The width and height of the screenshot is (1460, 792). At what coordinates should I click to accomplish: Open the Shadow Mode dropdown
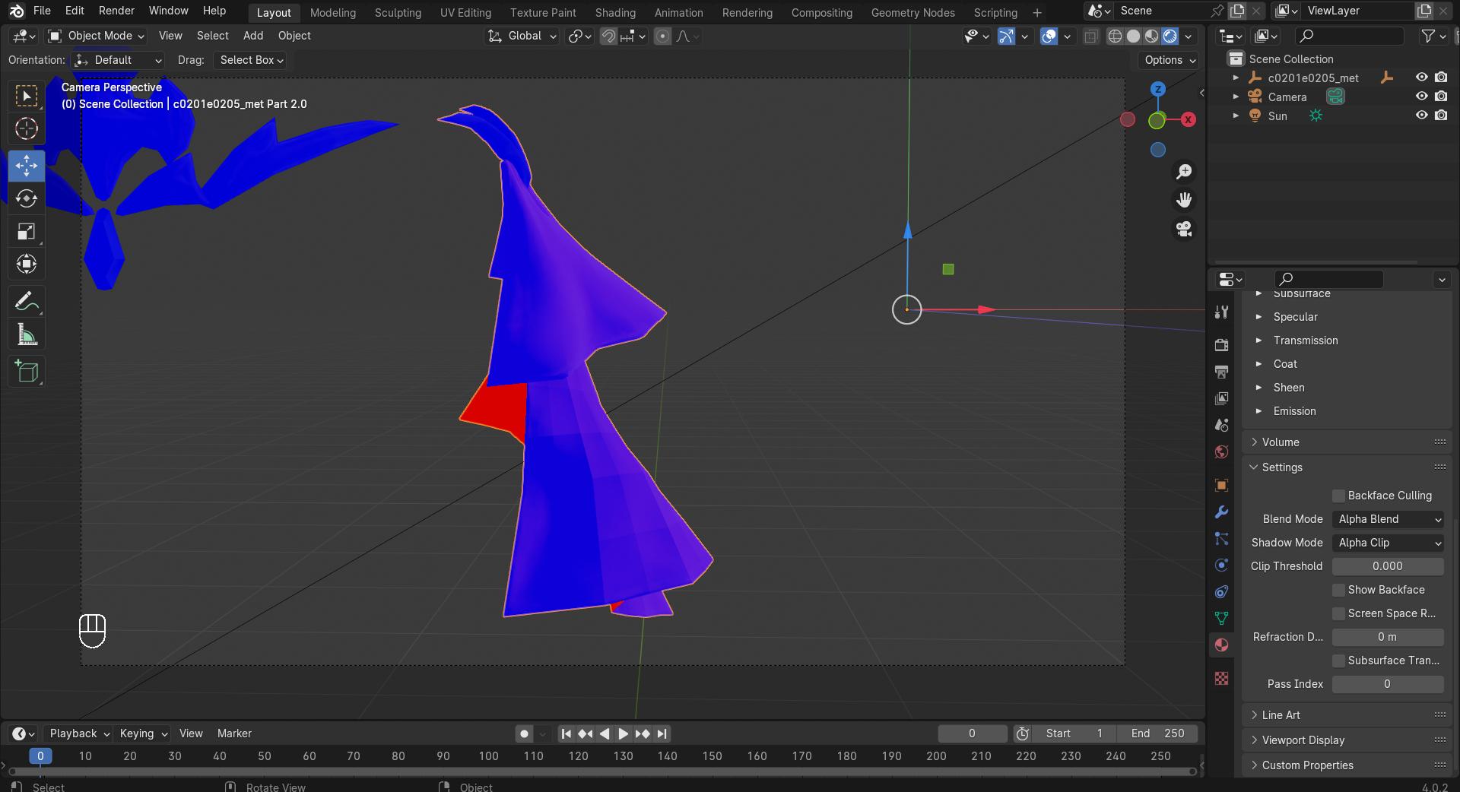(1388, 543)
